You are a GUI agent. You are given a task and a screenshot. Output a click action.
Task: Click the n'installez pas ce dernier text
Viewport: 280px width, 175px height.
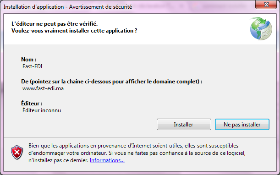58,160
